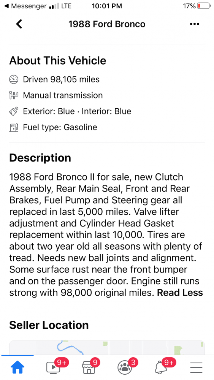The width and height of the screenshot is (214, 380).
Task: Tap the 1988 Ford Bronco title
Action: click(107, 24)
